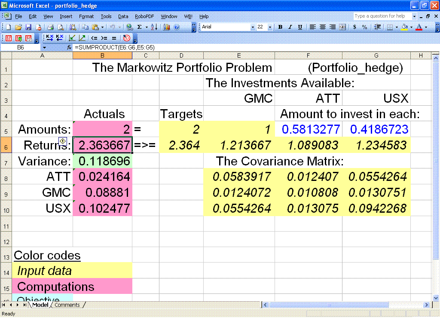Open the font name dropdown for Arial
This screenshot has width=440, height=330.
tap(253, 27)
